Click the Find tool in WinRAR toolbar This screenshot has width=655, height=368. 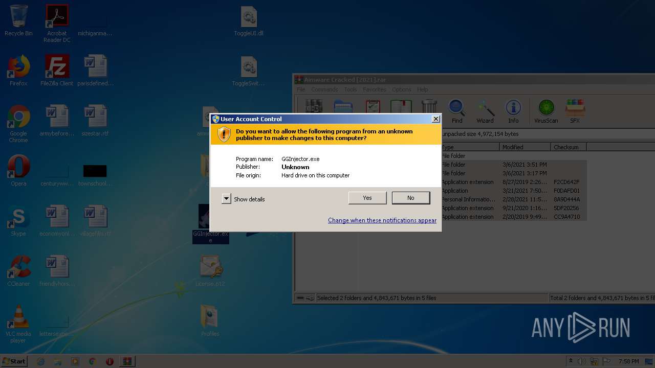[x=457, y=111]
